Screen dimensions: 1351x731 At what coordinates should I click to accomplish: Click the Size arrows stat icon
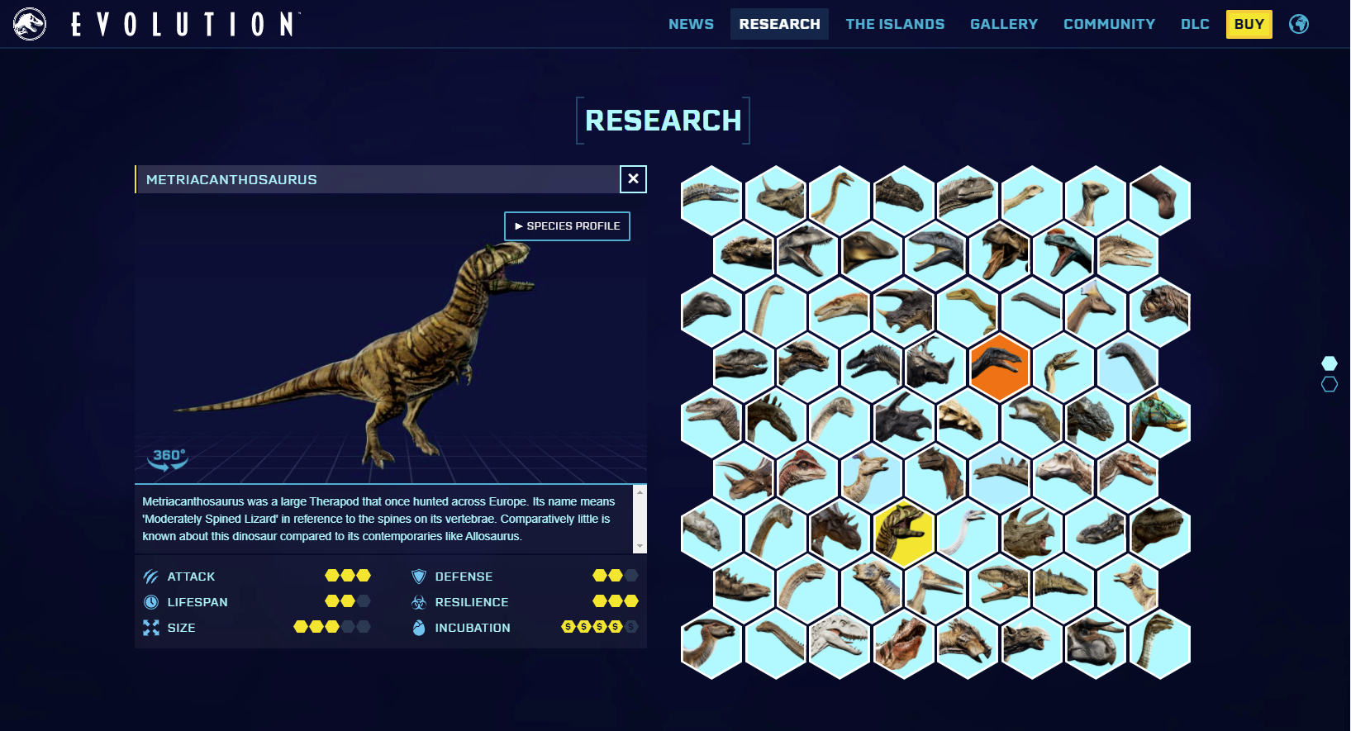pos(150,628)
